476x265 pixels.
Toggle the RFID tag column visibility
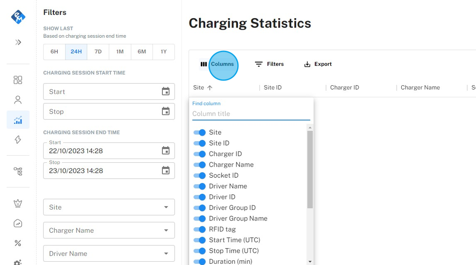coord(199,229)
